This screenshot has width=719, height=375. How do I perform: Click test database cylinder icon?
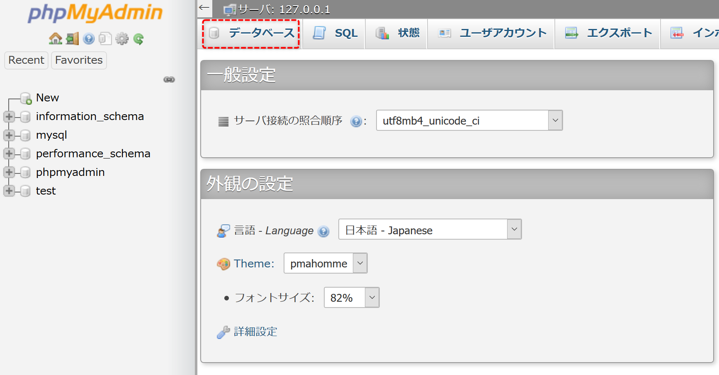tap(25, 191)
